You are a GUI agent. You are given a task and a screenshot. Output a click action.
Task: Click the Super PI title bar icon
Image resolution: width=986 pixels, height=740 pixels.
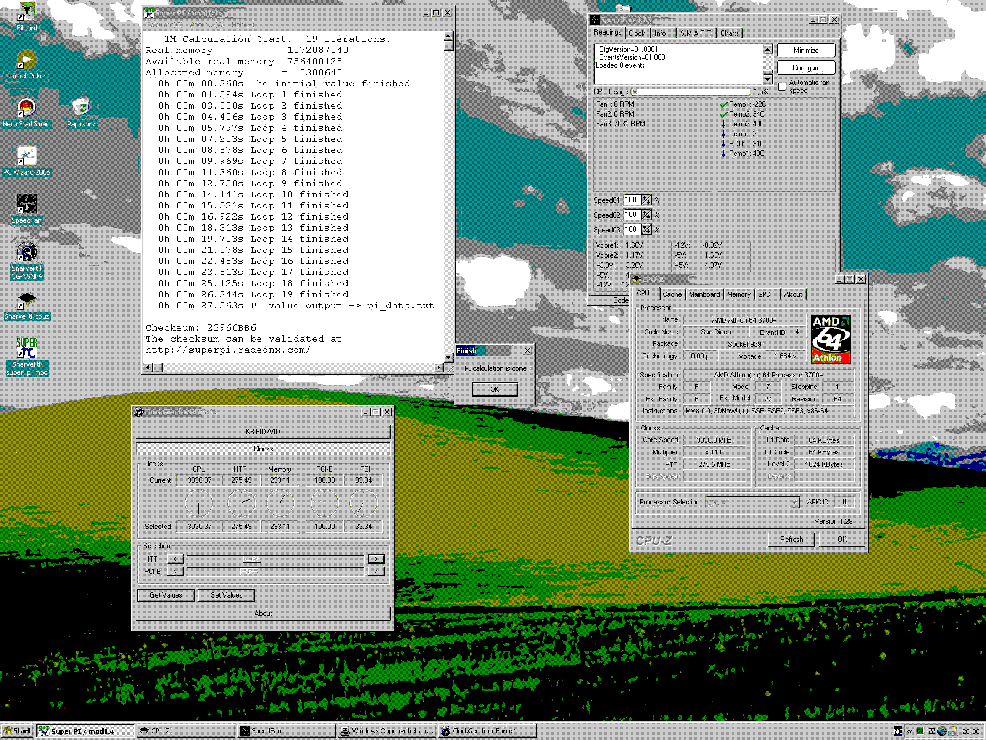click(x=149, y=13)
